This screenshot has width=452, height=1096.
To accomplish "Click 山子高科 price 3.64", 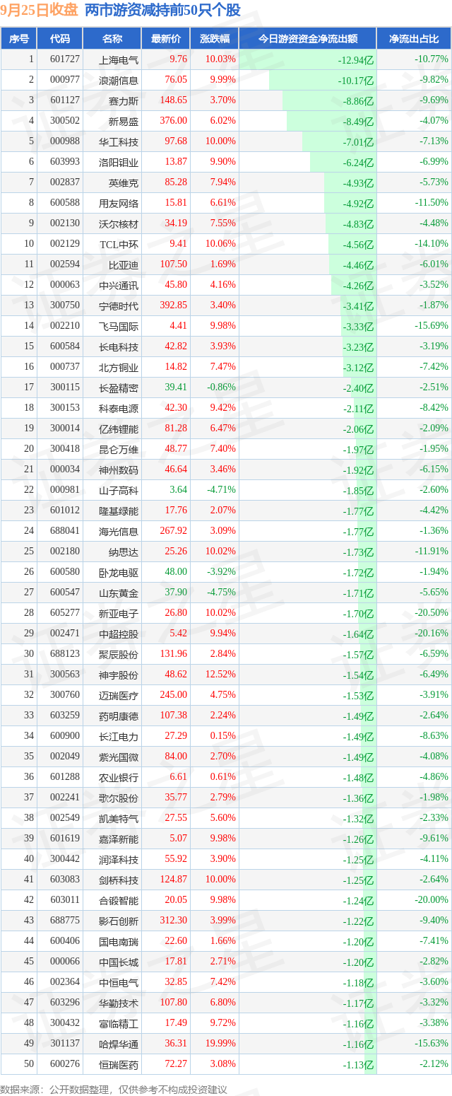I will (179, 490).
